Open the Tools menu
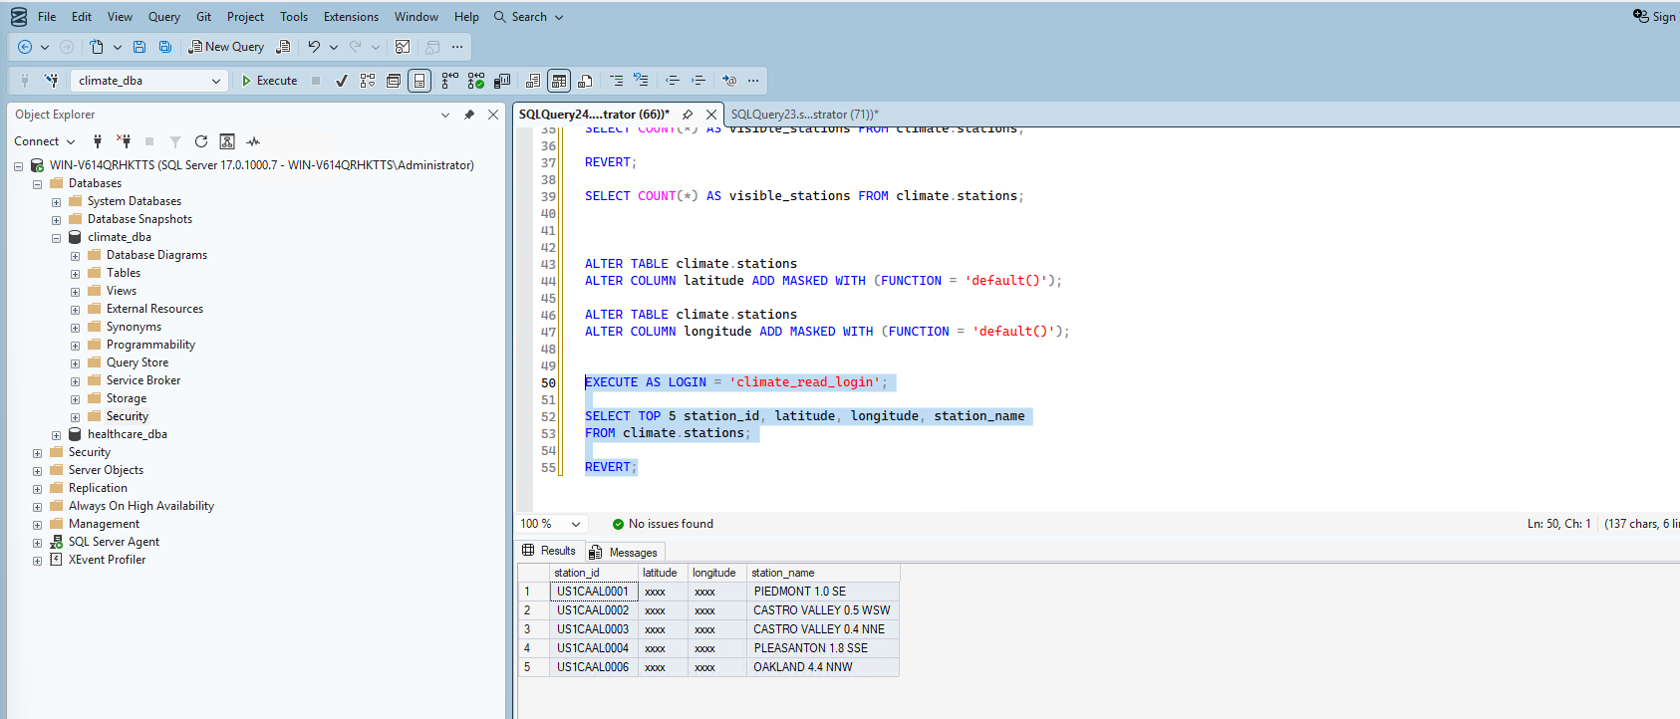This screenshot has width=1680, height=719. point(294,17)
